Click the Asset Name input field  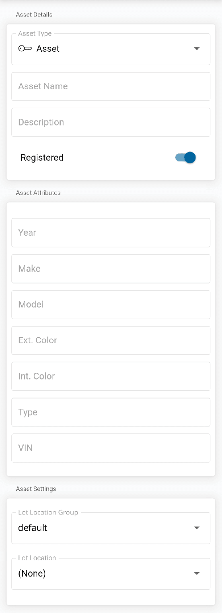coord(111,86)
